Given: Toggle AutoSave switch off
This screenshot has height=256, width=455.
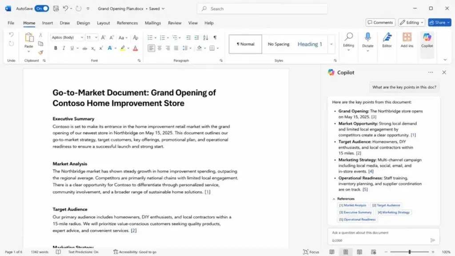Looking at the screenshot, I should click(41, 8).
